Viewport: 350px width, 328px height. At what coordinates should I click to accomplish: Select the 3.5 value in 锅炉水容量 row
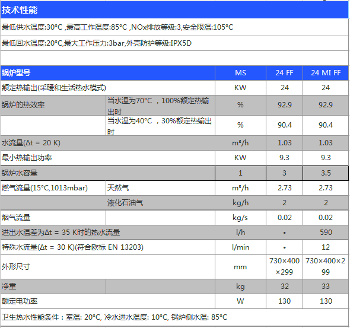click(326, 173)
